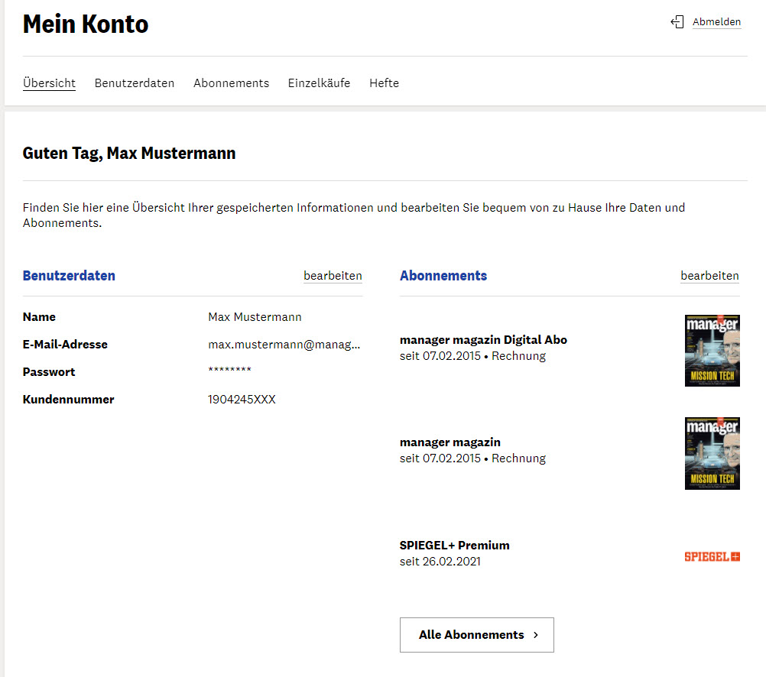Switch to the Übersicht tab

pos(49,83)
